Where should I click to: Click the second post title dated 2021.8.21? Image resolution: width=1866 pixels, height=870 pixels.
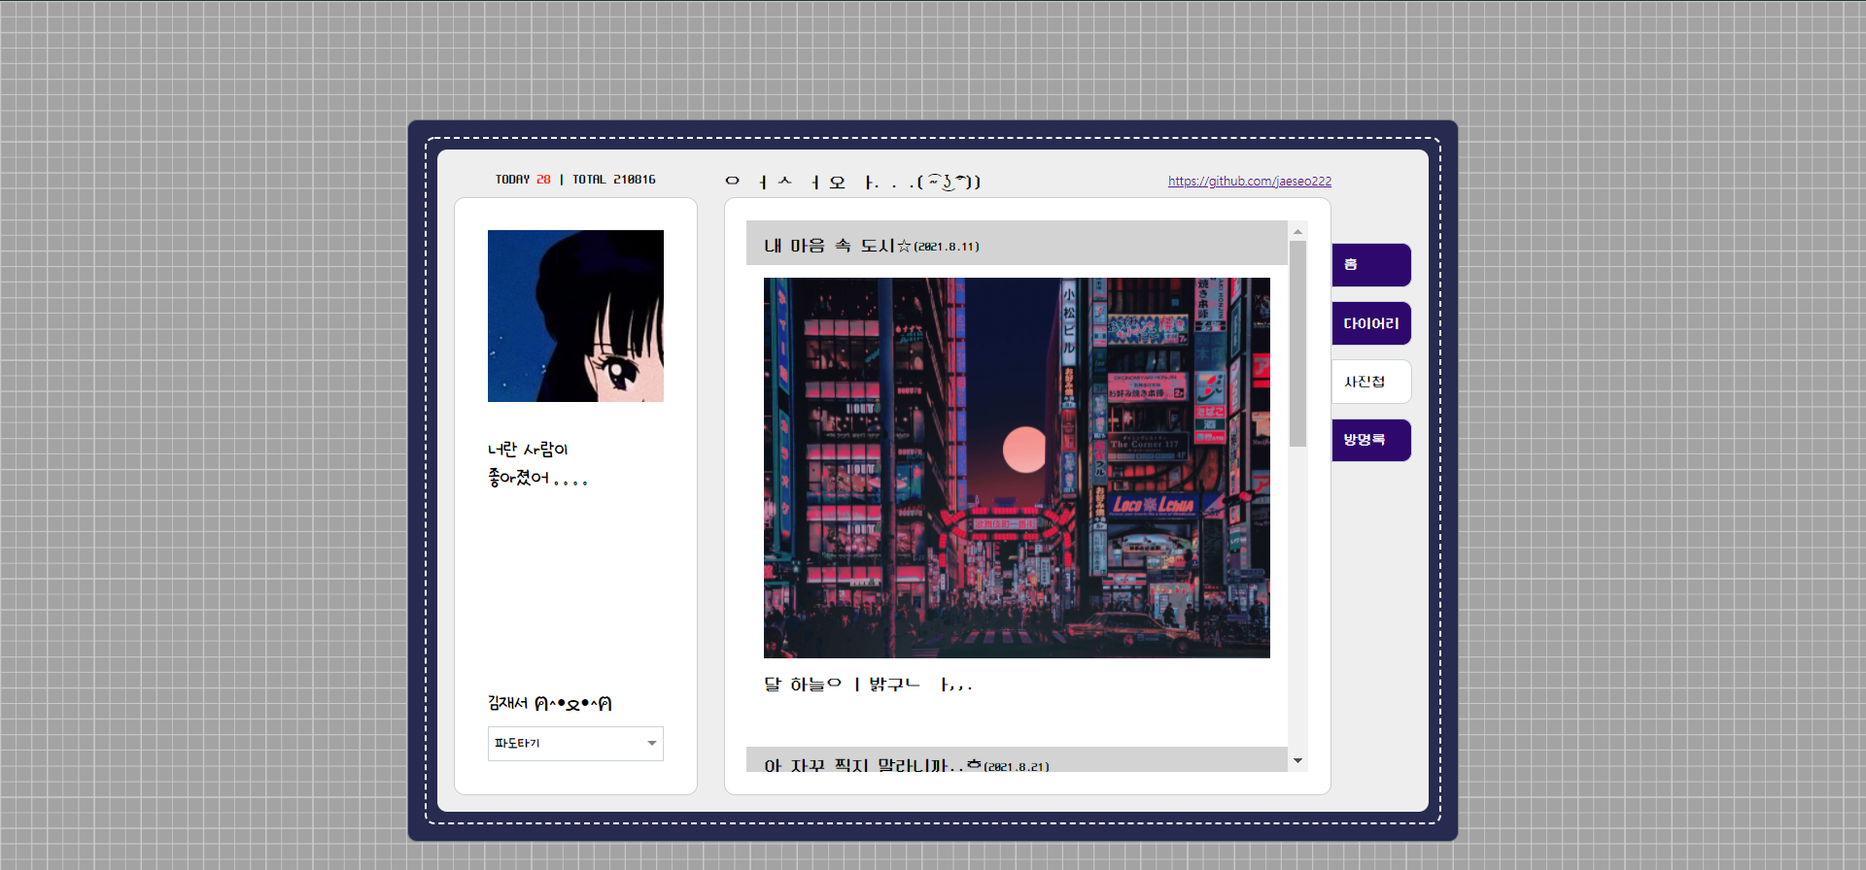pyautogui.click(x=906, y=764)
